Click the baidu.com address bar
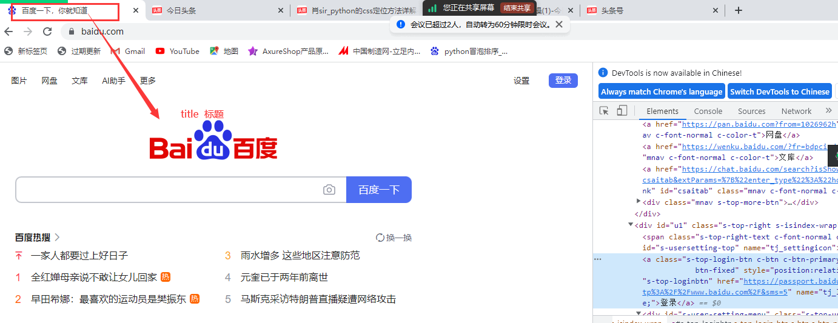Screen dimensions: 838x323 [x=102, y=32]
